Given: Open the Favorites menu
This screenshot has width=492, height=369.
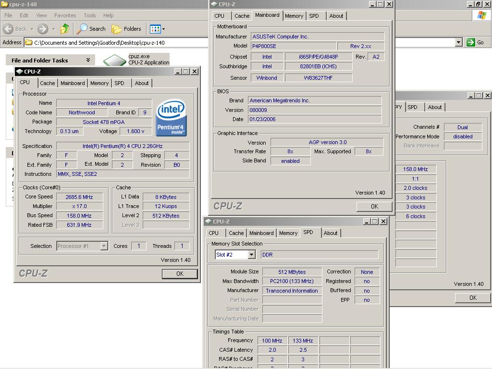Looking at the screenshot, I should tap(65, 15).
